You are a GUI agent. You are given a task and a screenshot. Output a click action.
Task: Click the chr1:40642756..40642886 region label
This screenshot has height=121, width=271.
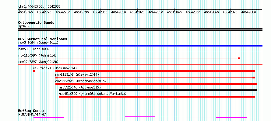tap(39, 7)
